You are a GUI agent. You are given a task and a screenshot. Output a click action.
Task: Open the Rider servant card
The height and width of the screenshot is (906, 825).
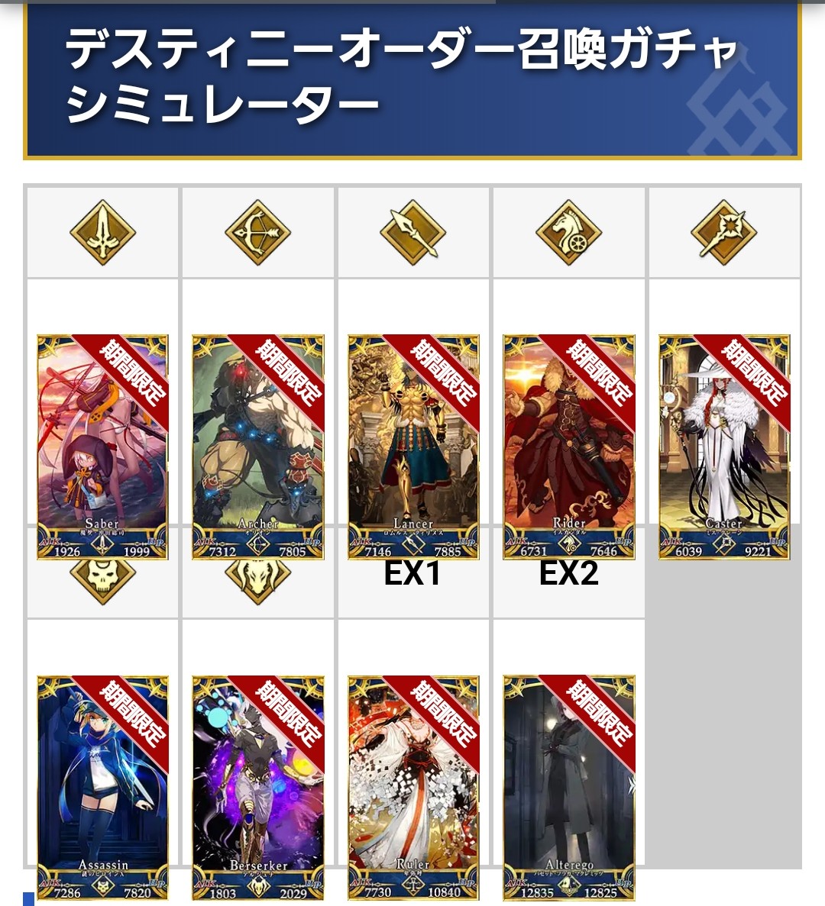(x=569, y=447)
